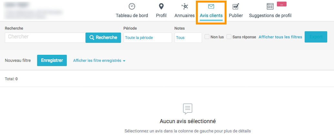Switch to the Annuaires tab label
Image resolution: width=334 pixels, height=136 pixels.
[x=184, y=15]
